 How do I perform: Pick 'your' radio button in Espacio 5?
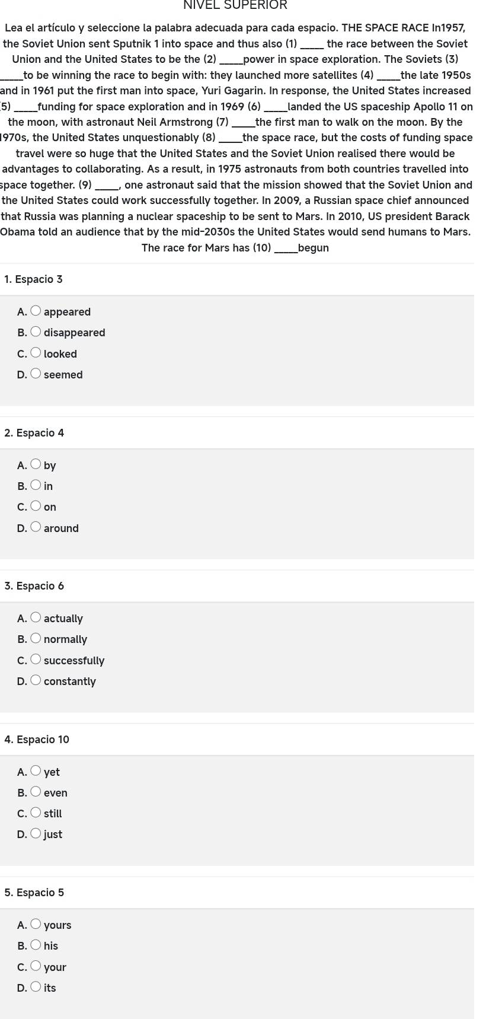(36, 966)
